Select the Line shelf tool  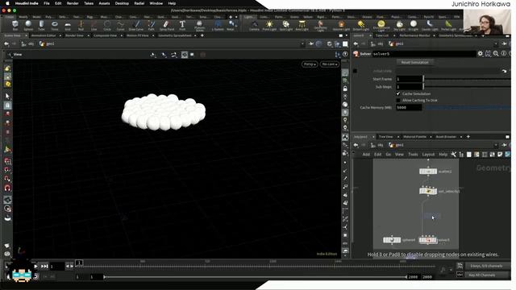[94, 25]
